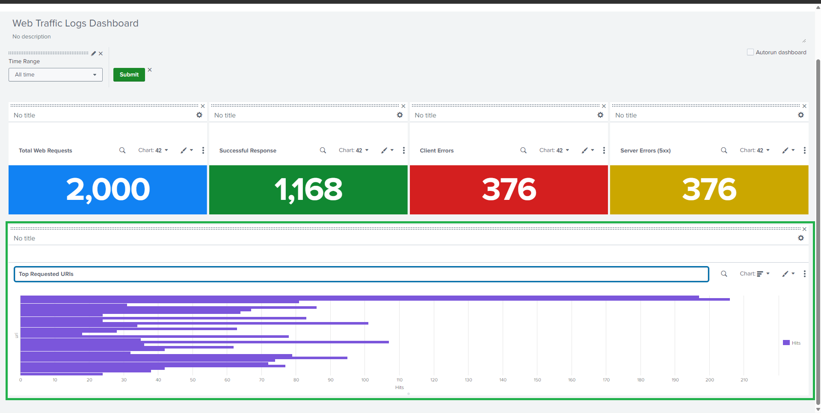
Task: Expand Chart: 42 dropdown in Server Errors panel
Action: coord(755,150)
